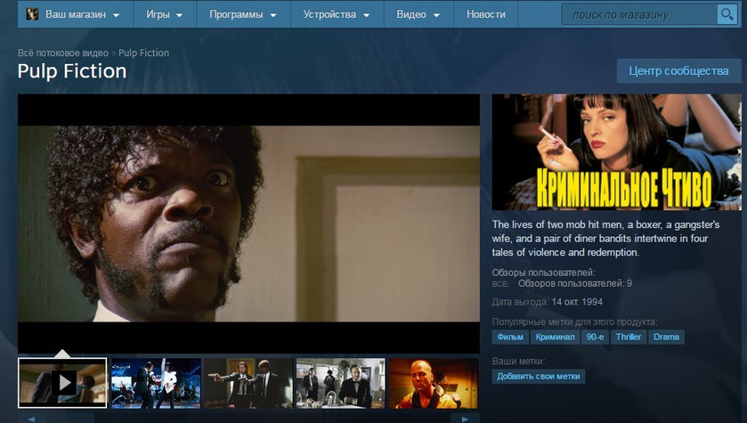Click into the поиск по магазину field

click(639, 15)
